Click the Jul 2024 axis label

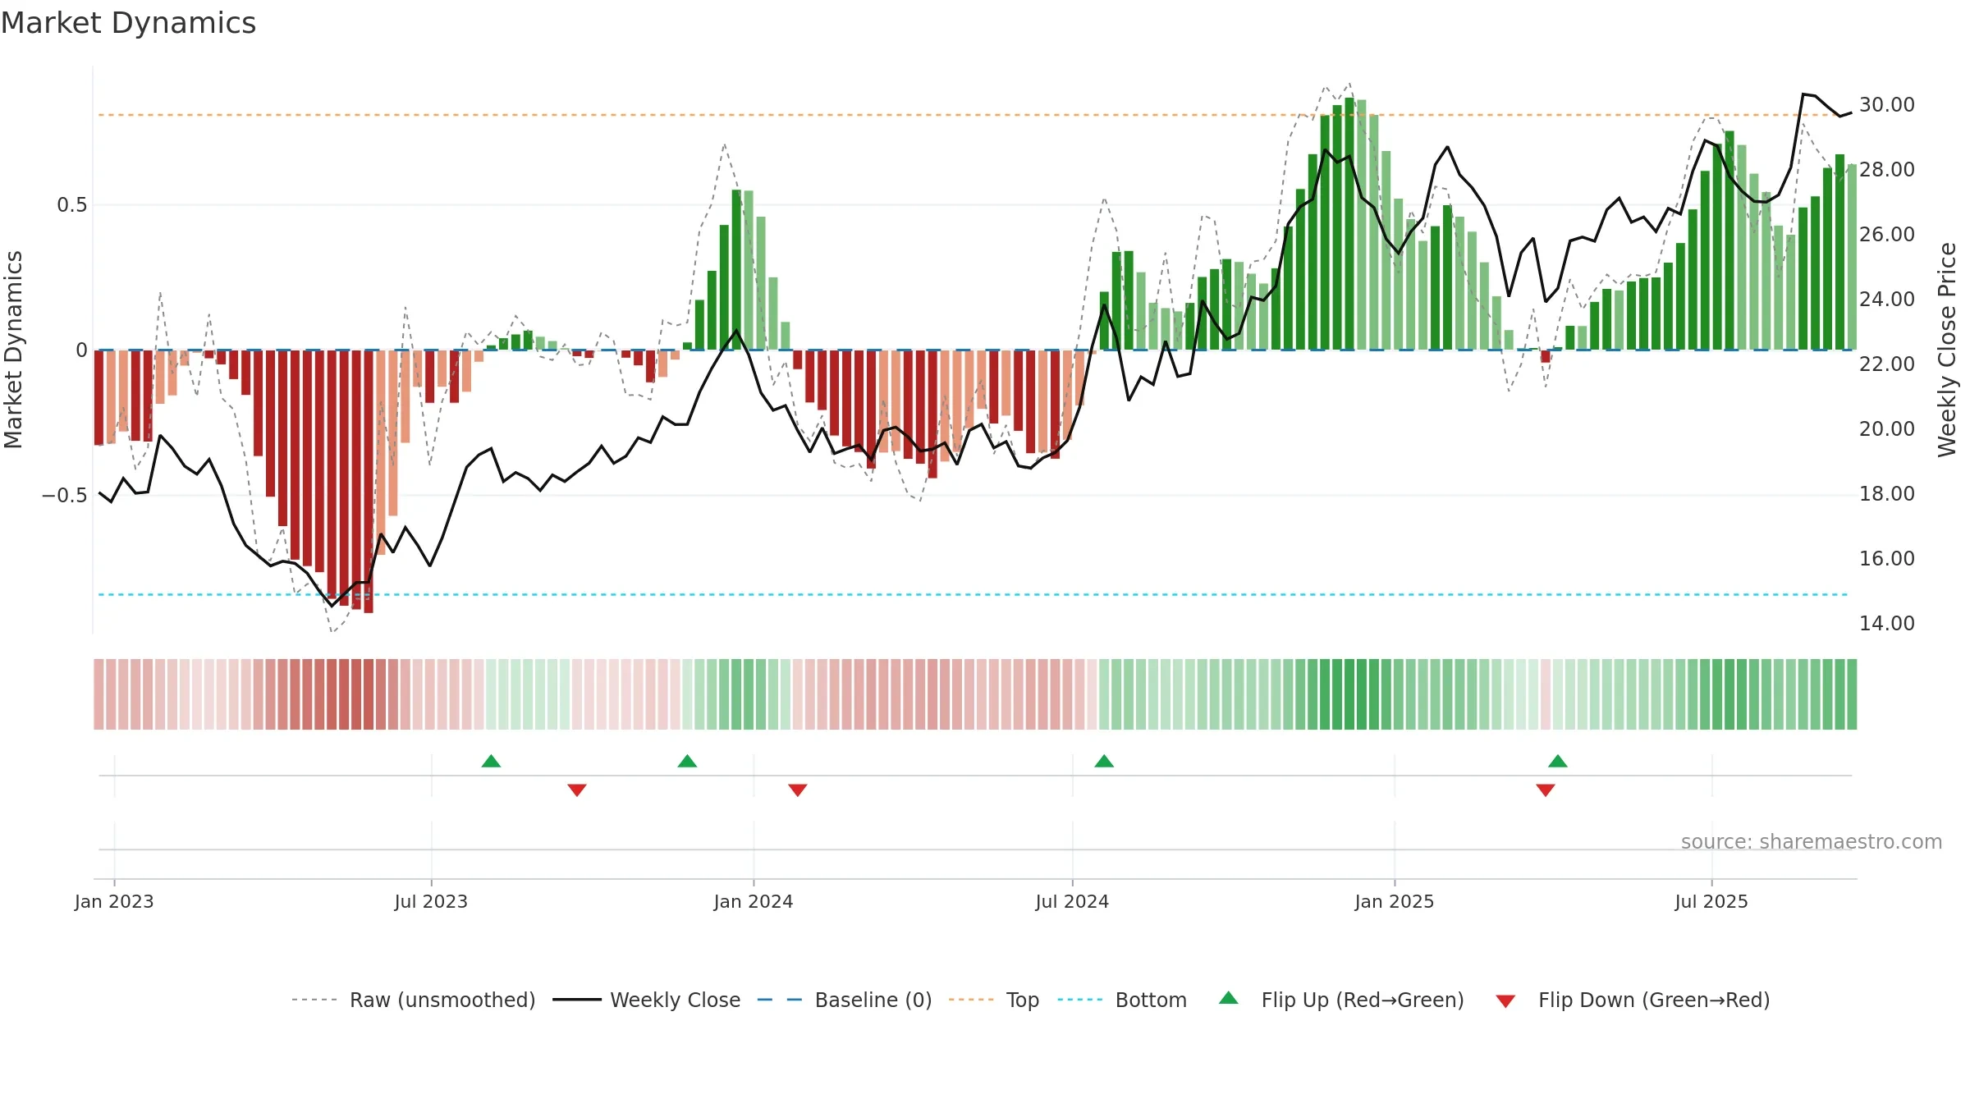(1072, 901)
